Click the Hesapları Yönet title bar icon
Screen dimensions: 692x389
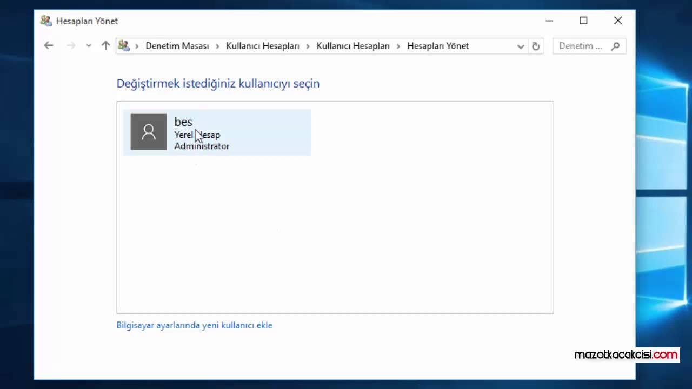click(x=46, y=21)
